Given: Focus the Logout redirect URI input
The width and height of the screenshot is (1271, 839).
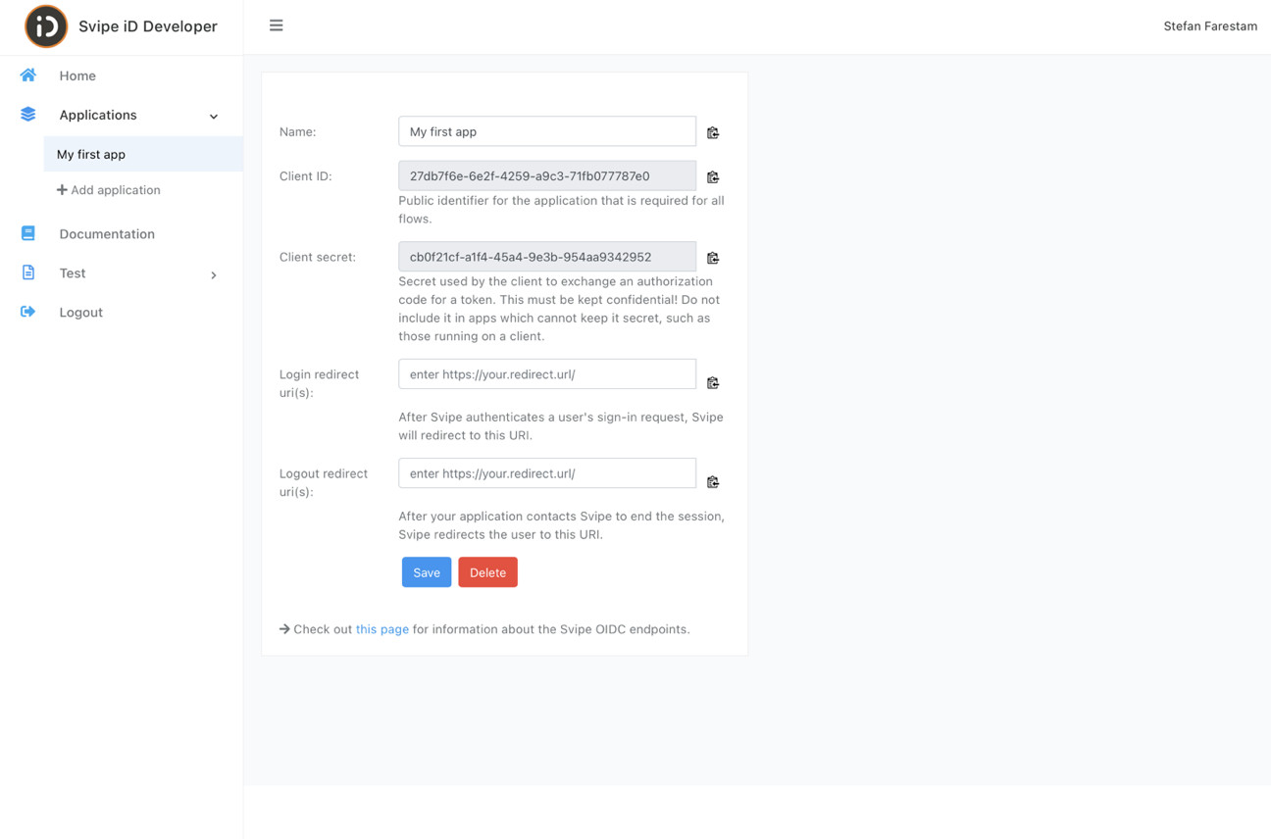Looking at the screenshot, I should [546, 473].
